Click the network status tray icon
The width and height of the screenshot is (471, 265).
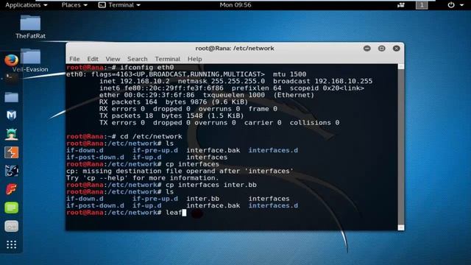[x=401, y=5]
